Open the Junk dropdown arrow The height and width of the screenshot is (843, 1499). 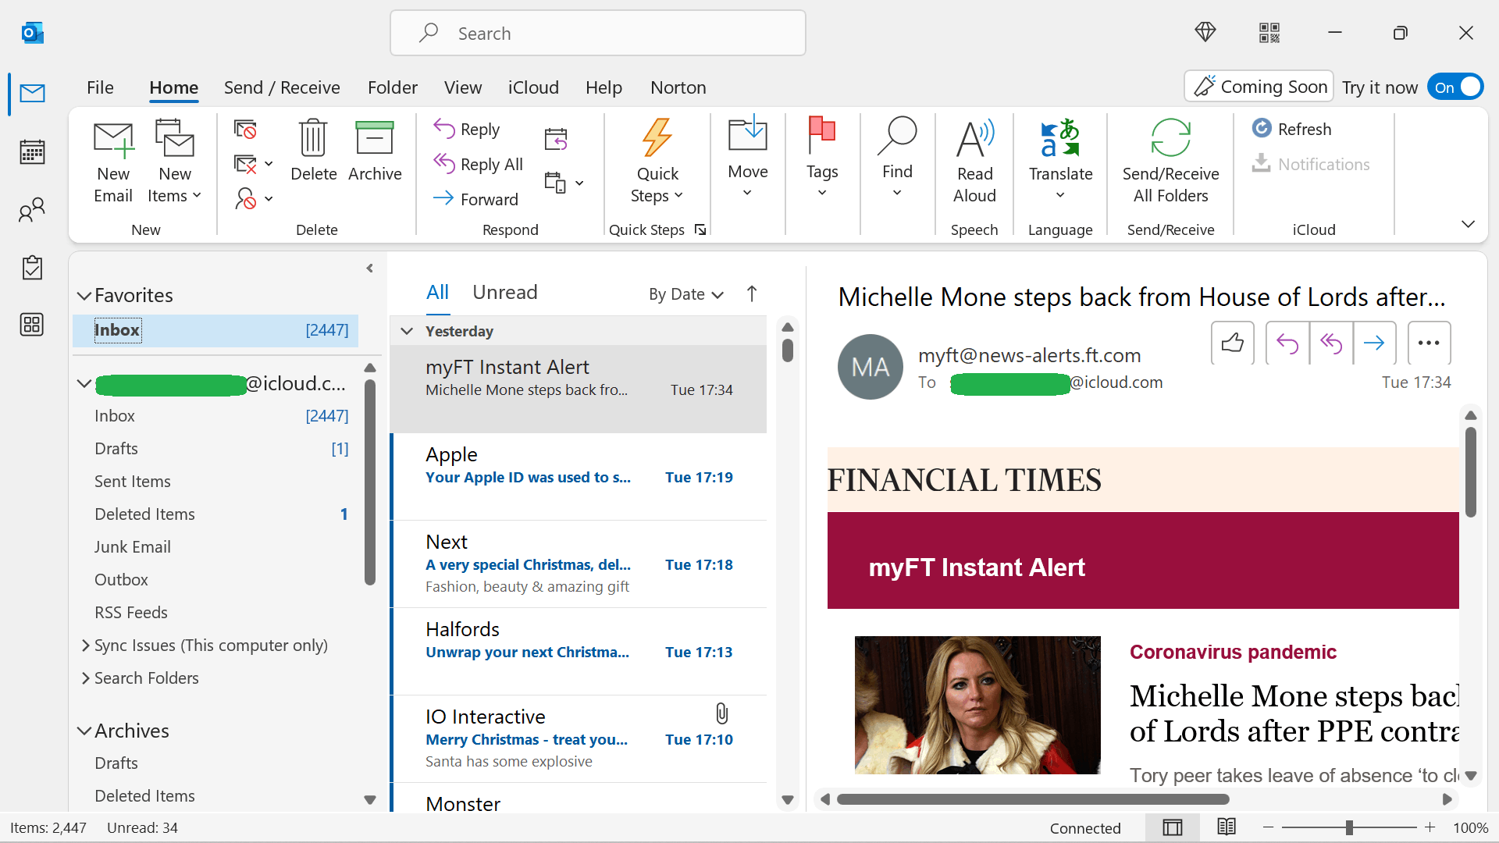(269, 199)
